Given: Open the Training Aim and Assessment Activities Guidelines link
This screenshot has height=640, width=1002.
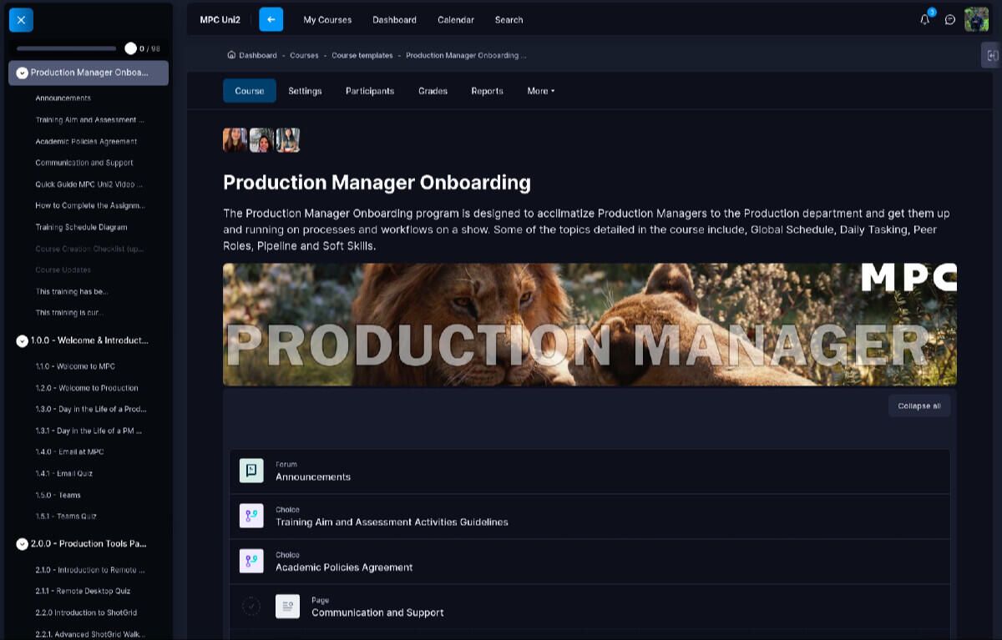Looking at the screenshot, I should [x=392, y=522].
